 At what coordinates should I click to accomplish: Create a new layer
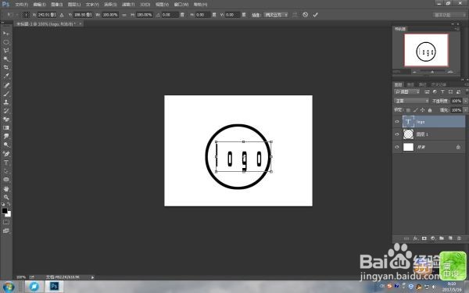(x=450, y=238)
